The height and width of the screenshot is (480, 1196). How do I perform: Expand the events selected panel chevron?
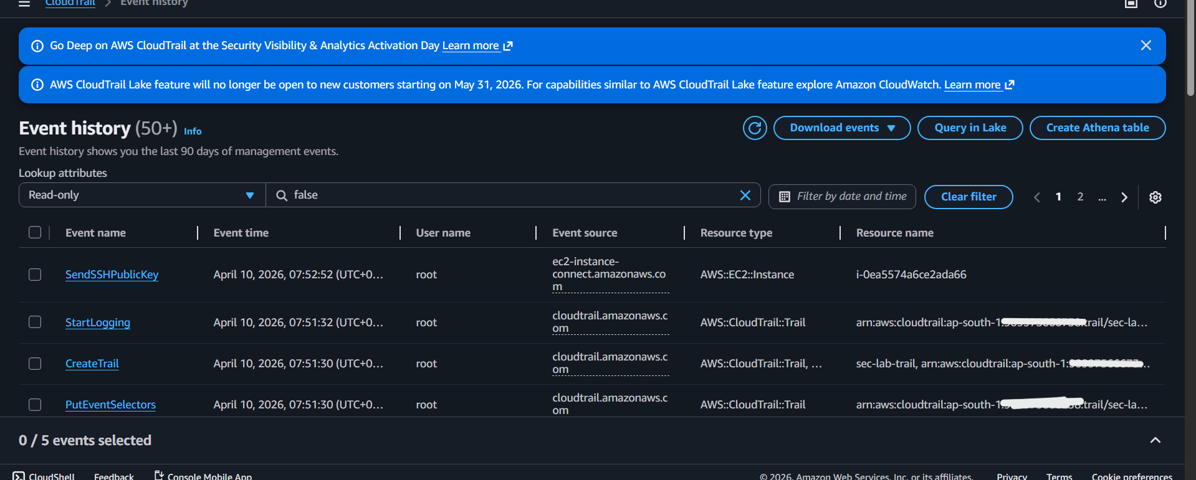pos(1155,440)
